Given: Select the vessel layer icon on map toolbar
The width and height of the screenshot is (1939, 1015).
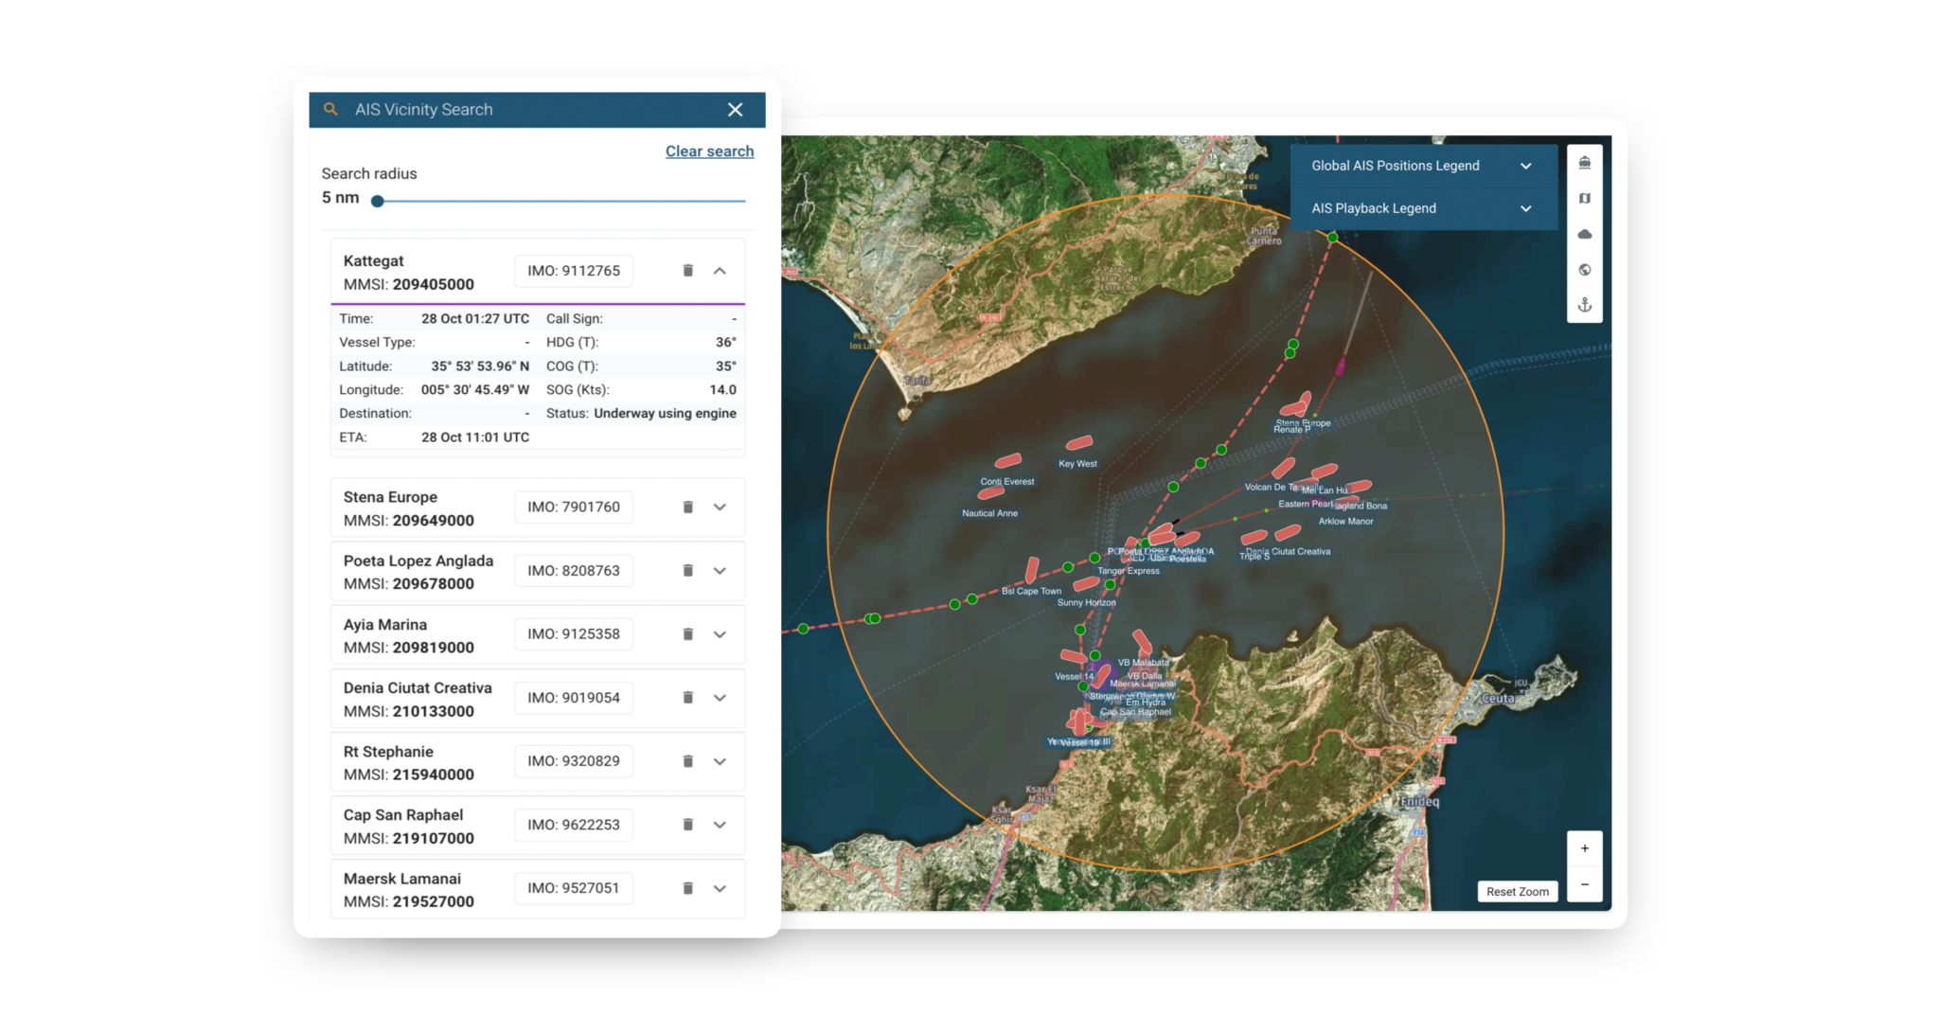Looking at the screenshot, I should [1584, 162].
